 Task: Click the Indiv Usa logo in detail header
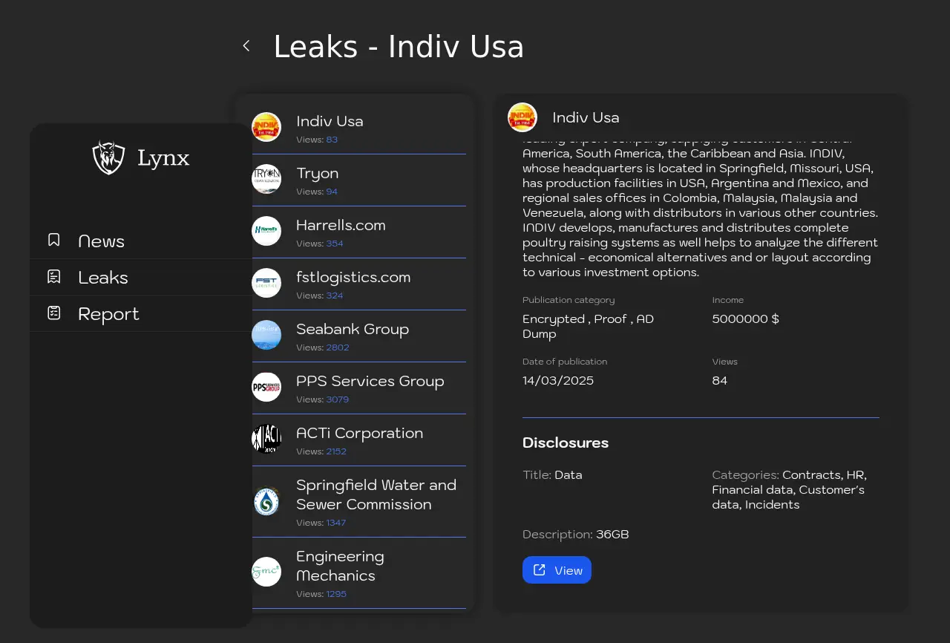(522, 117)
